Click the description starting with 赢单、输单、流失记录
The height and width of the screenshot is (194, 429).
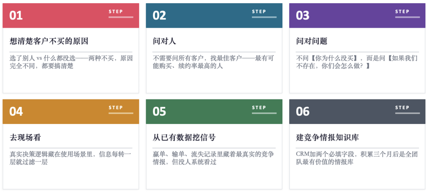(x=214, y=158)
